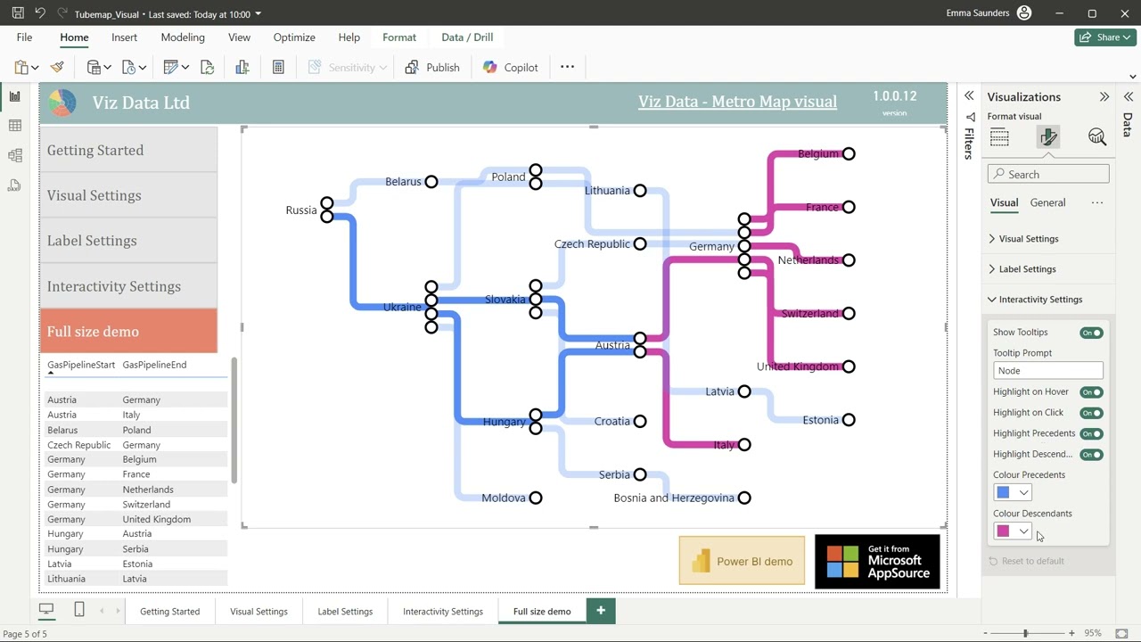Toggle Highlight on Click switch
The image size is (1141, 642).
(x=1091, y=413)
